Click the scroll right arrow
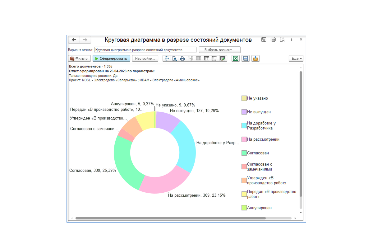This screenshot has width=373, height=249. coord(295,218)
